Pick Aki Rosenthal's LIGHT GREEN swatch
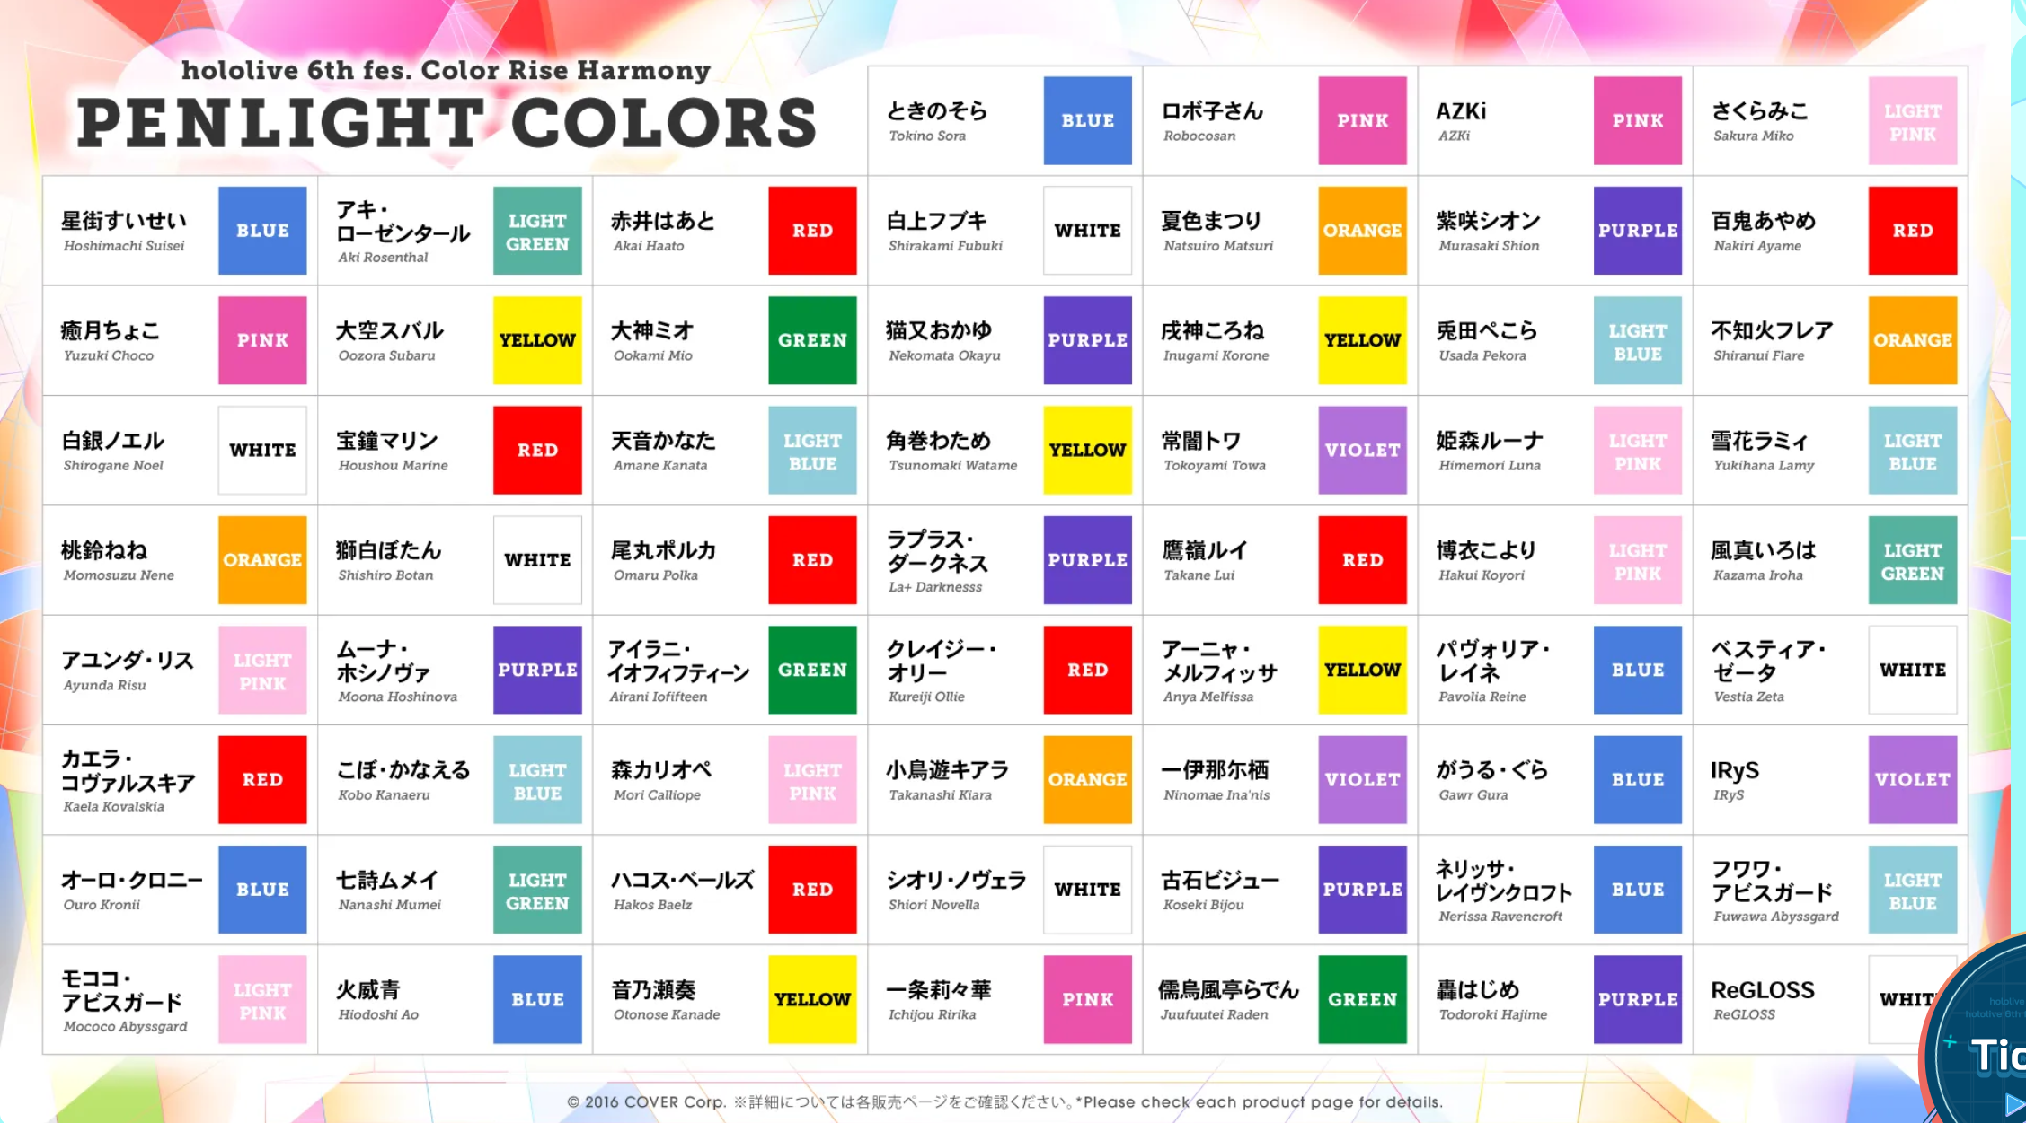 pos(537,231)
